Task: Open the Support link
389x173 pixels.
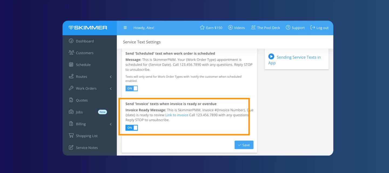Action: [x=295, y=28]
